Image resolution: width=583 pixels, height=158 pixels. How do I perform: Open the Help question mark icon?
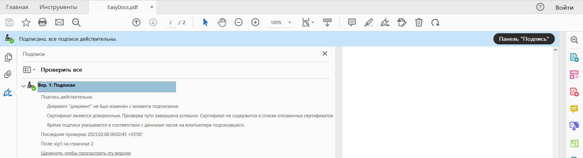click(x=540, y=7)
